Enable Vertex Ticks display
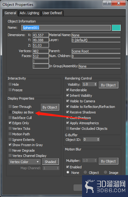Screen dimensions: 128x197 click(10, 128)
